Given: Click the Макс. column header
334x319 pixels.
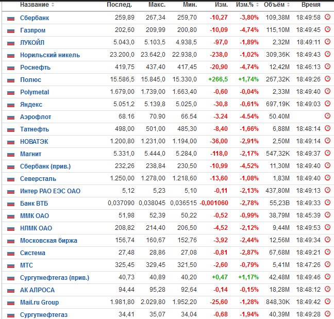Looking at the screenshot, I should point(157,5).
